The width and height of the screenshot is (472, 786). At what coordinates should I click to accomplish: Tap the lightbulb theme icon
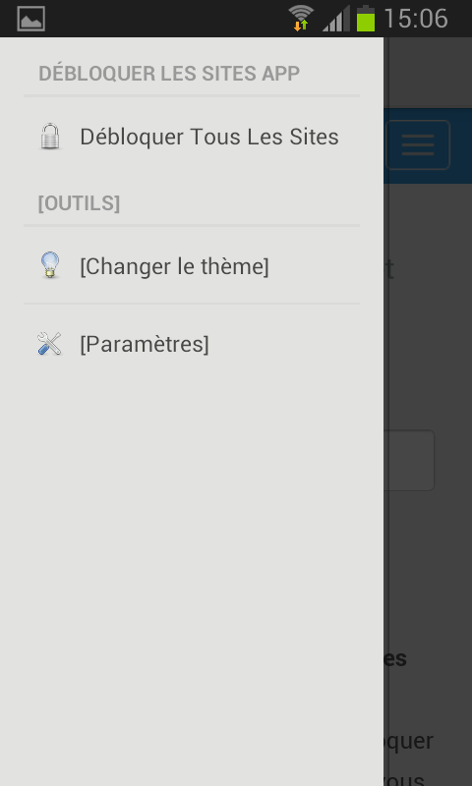click(49, 265)
